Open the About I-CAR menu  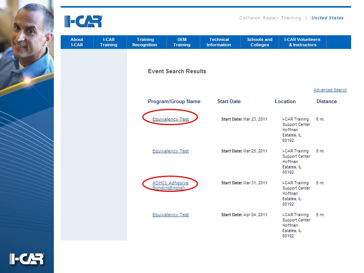(x=77, y=42)
